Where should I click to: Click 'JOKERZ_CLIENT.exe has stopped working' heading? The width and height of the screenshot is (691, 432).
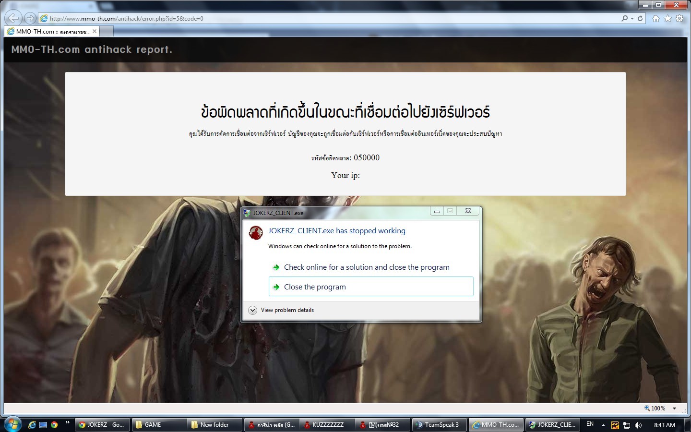337,231
